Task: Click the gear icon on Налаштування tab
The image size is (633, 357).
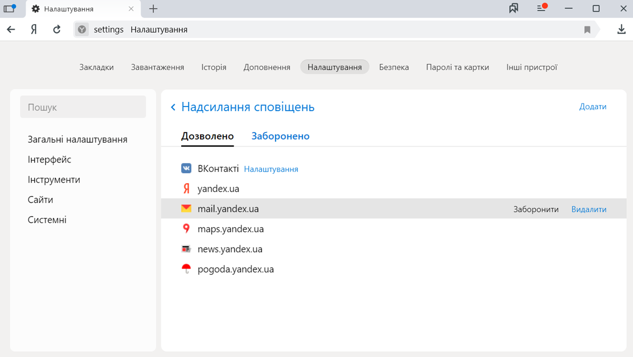Action: [x=36, y=9]
